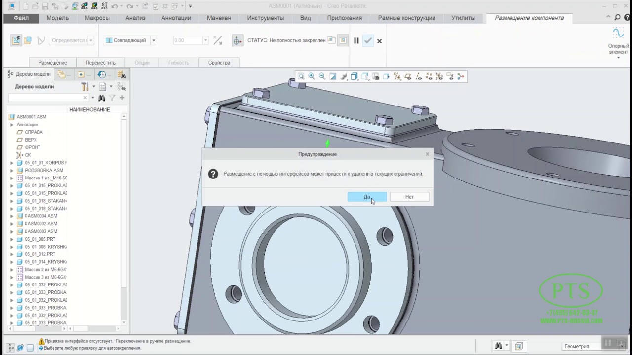Open model tree settings hammer icon
This screenshot has width=632, height=355.
click(x=85, y=87)
